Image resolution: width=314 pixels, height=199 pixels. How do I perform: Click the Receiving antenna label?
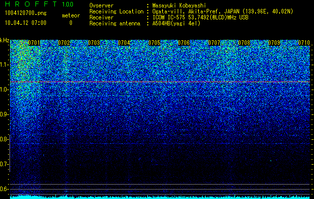click(115, 23)
